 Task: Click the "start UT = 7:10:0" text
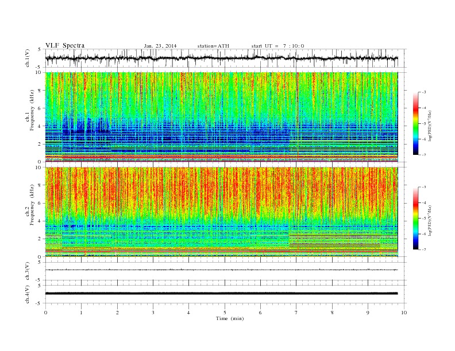coord(277,46)
